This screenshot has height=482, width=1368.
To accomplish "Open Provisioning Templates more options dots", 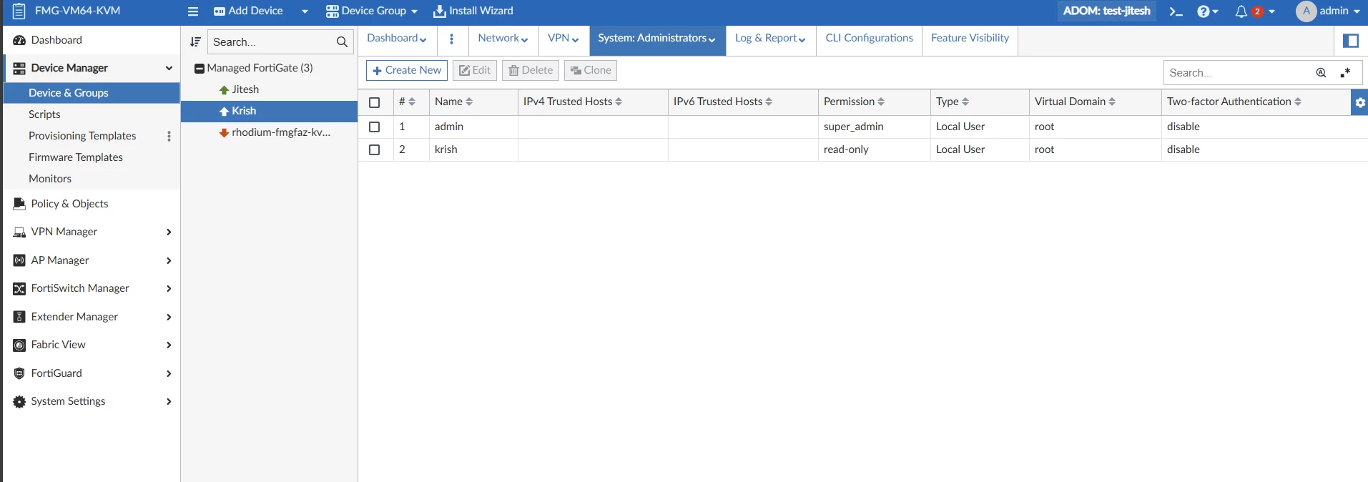I will tap(169, 136).
